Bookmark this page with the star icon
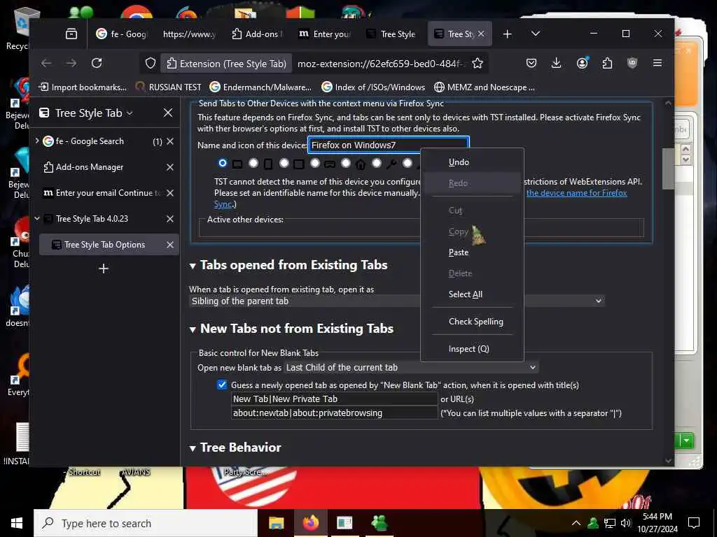Screen dimensions: 717x537 click(478, 64)
